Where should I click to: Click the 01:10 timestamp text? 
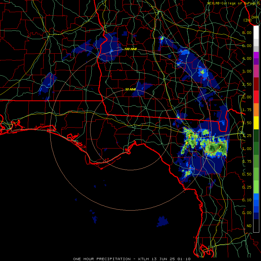[x=184, y=259]
